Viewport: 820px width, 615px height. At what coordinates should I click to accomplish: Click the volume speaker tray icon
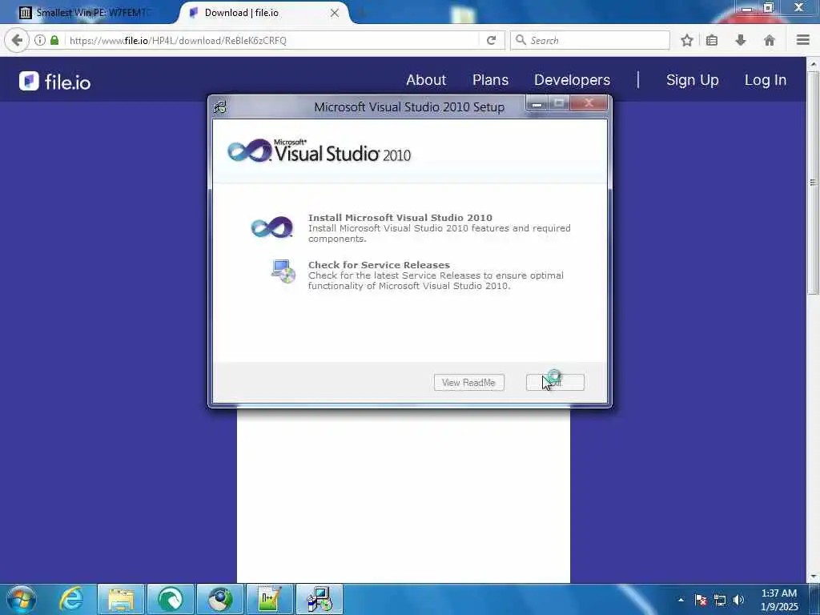pyautogui.click(x=738, y=600)
